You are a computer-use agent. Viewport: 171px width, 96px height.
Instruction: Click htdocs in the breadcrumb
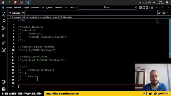(25, 17)
